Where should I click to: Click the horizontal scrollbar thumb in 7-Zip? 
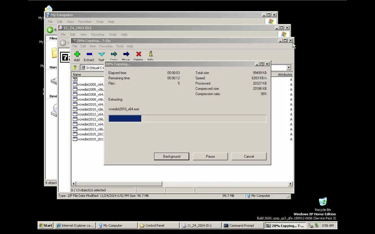(119, 184)
